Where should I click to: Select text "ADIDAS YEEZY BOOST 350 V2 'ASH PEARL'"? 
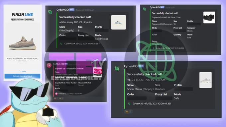(x=22, y=59)
